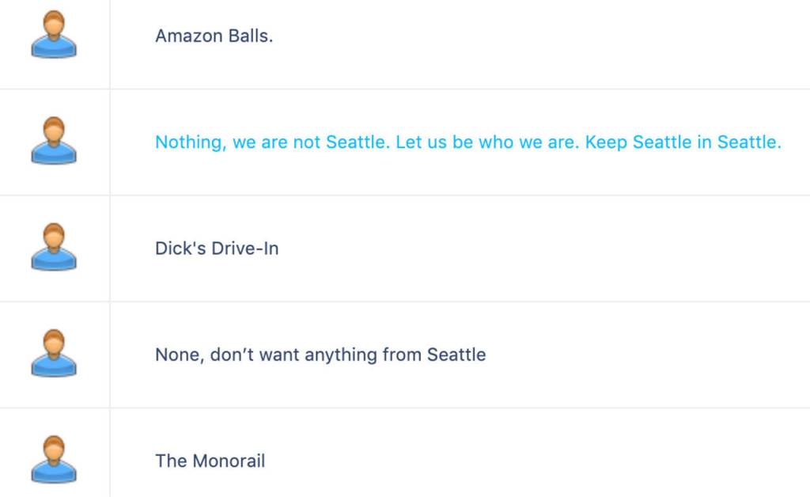Viewport: 810px width, 497px height.
Task: Click the highlighted "Keep Seattle in Seattle" response
Action: pos(467,142)
